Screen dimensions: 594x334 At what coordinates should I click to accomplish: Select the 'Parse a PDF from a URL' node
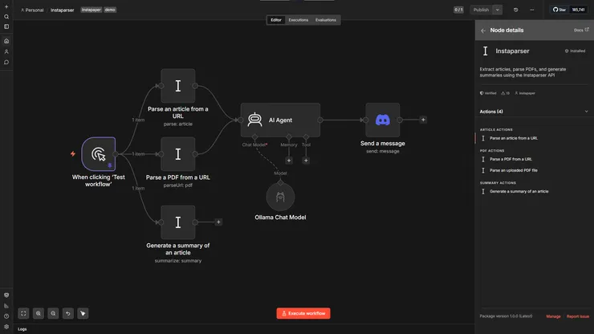(x=178, y=154)
